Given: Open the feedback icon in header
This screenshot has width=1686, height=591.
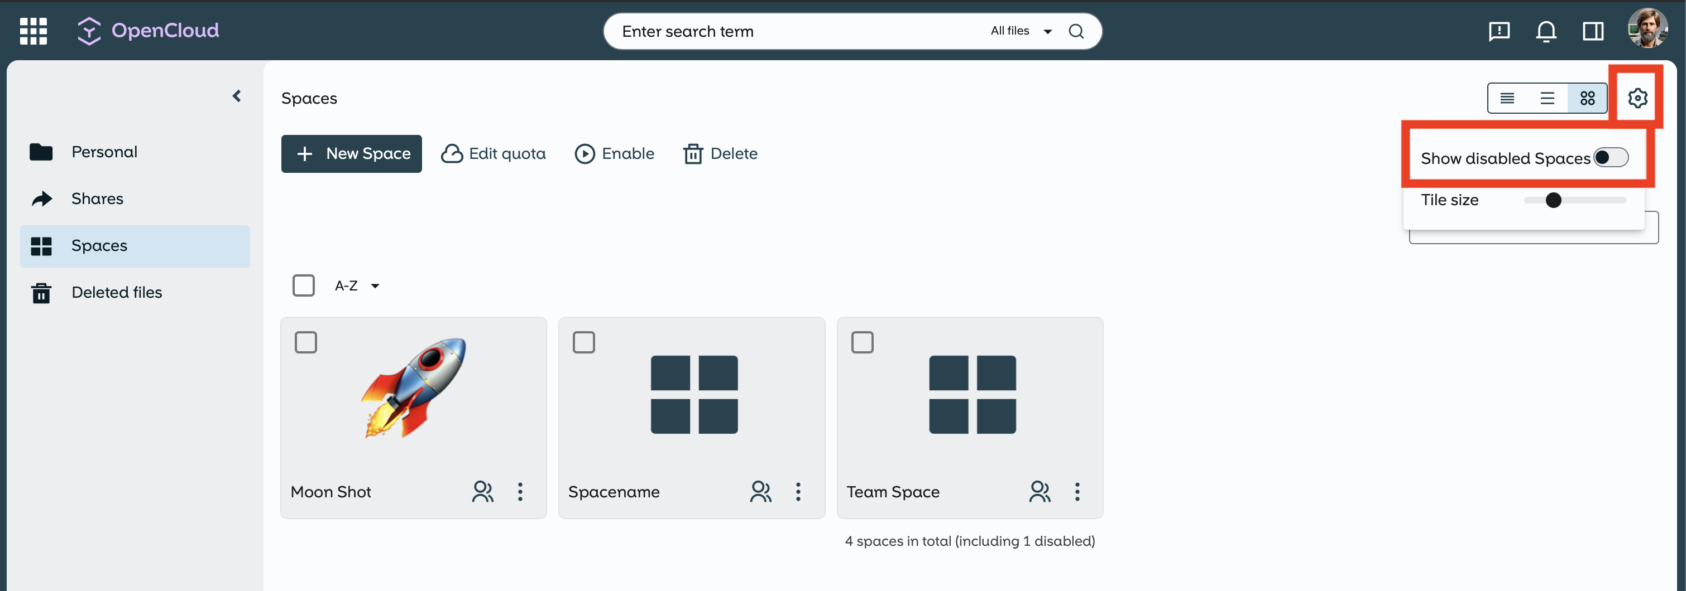Looking at the screenshot, I should [x=1499, y=31].
